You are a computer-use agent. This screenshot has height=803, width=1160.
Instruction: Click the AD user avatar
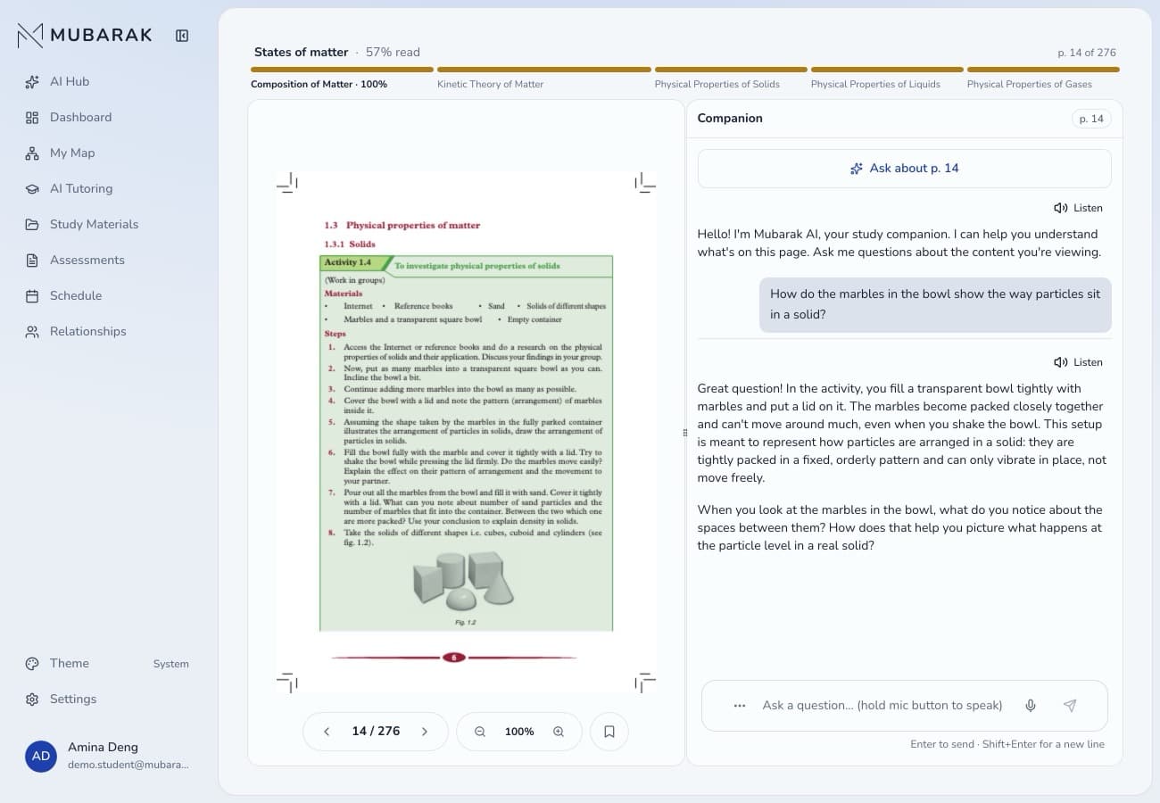(41, 756)
